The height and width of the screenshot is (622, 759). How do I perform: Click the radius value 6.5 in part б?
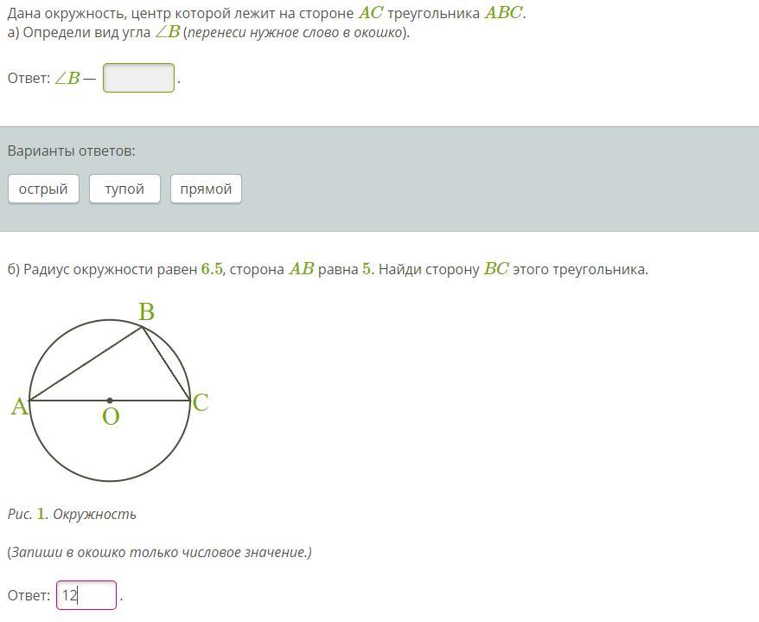coord(212,269)
